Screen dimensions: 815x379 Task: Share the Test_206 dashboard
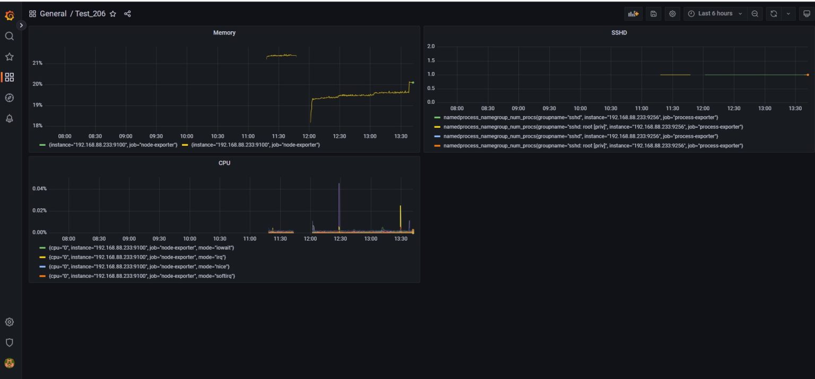[127, 13]
